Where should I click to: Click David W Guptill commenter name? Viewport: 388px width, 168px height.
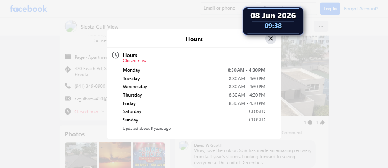click(208, 145)
